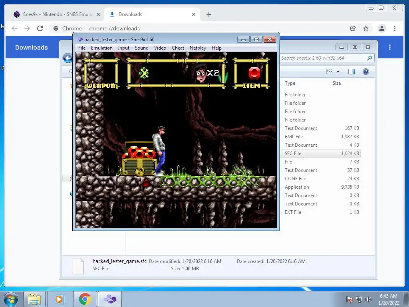Open the Video menu in Snes9x
Image resolution: width=409 pixels, height=307 pixels.
tap(160, 48)
